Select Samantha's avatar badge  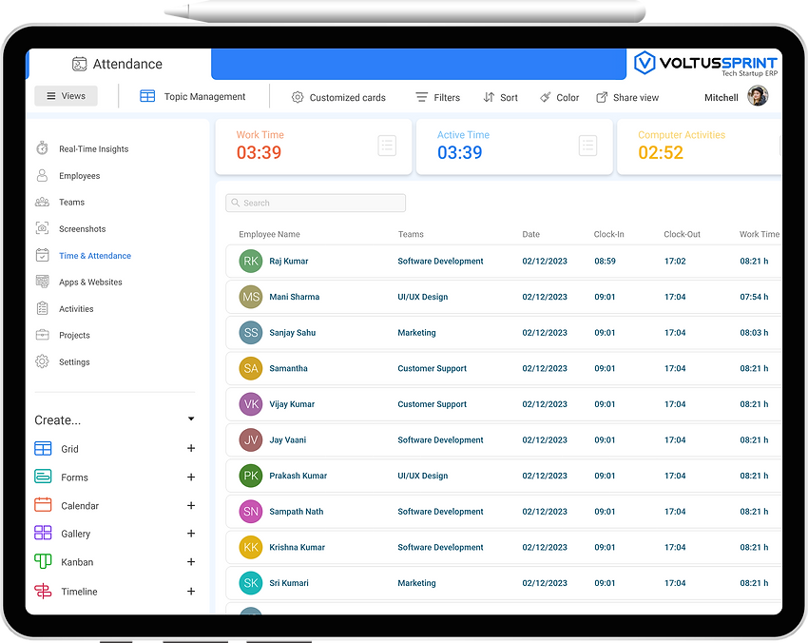point(249,368)
